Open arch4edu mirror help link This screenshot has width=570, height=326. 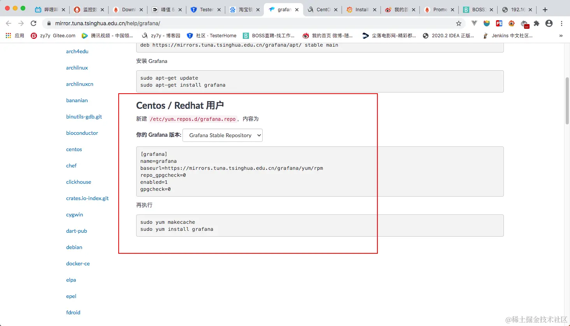click(77, 51)
